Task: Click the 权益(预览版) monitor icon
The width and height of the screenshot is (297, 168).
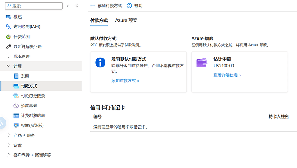Action: click(16, 125)
